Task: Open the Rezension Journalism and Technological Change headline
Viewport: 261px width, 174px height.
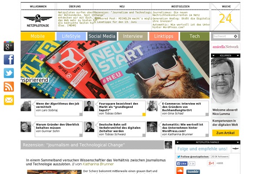Action: [74, 145]
